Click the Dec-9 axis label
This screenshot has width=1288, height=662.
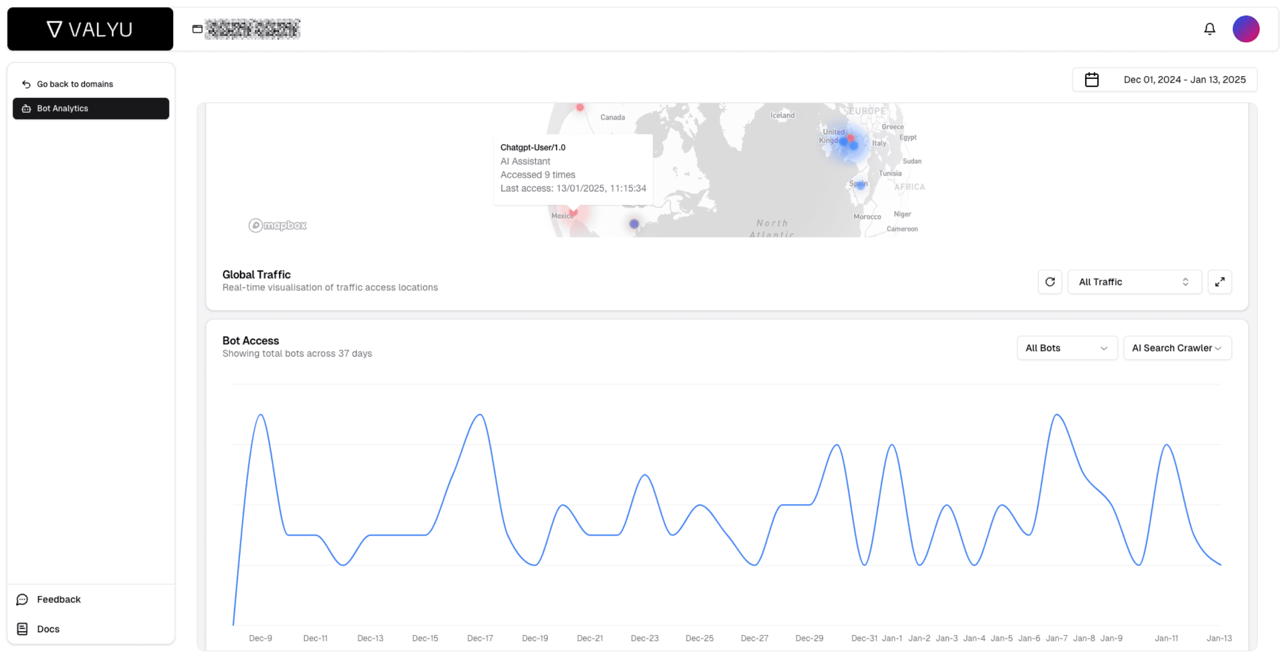pos(261,638)
